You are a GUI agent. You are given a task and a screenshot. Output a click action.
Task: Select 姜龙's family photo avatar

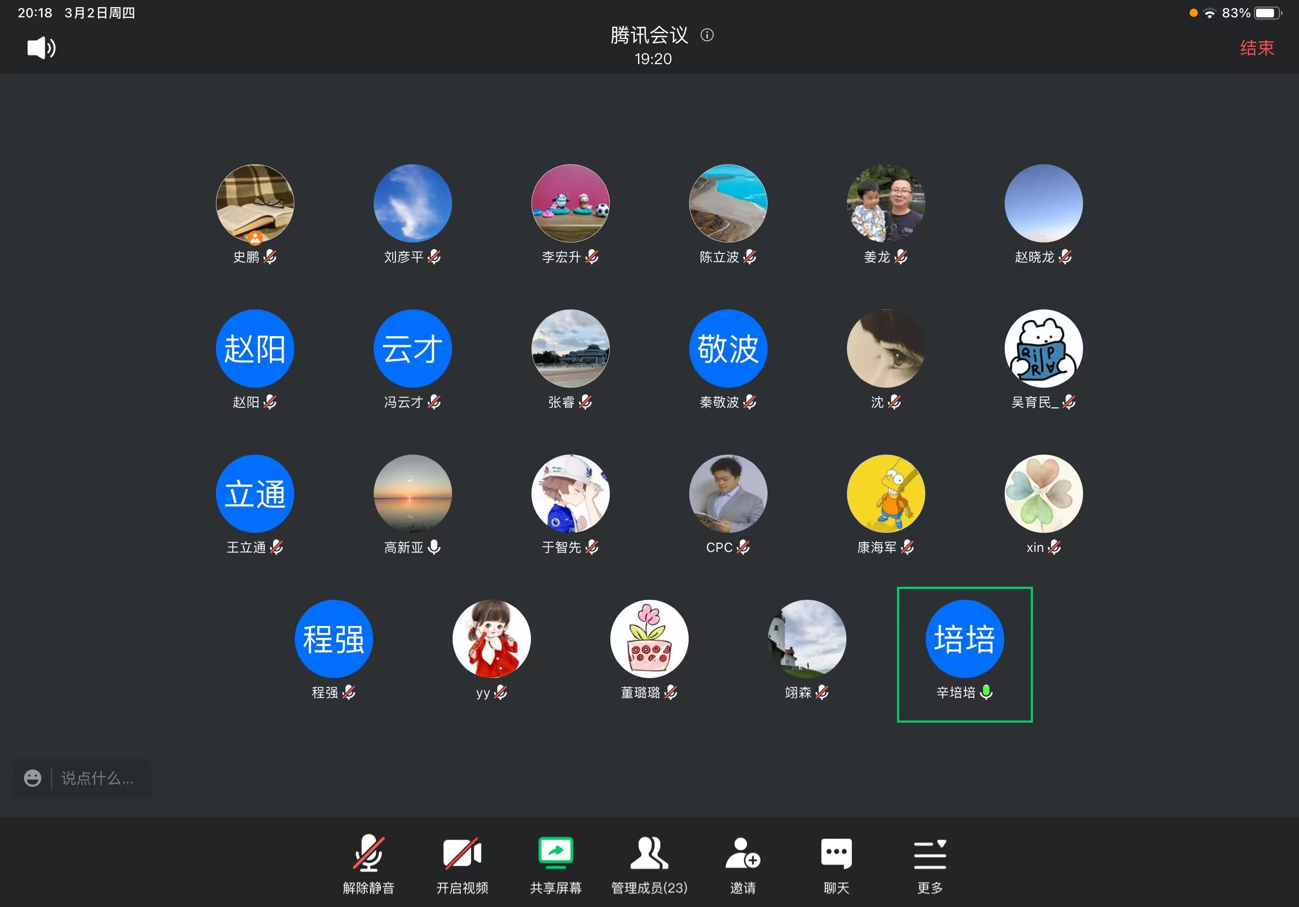coord(886,203)
